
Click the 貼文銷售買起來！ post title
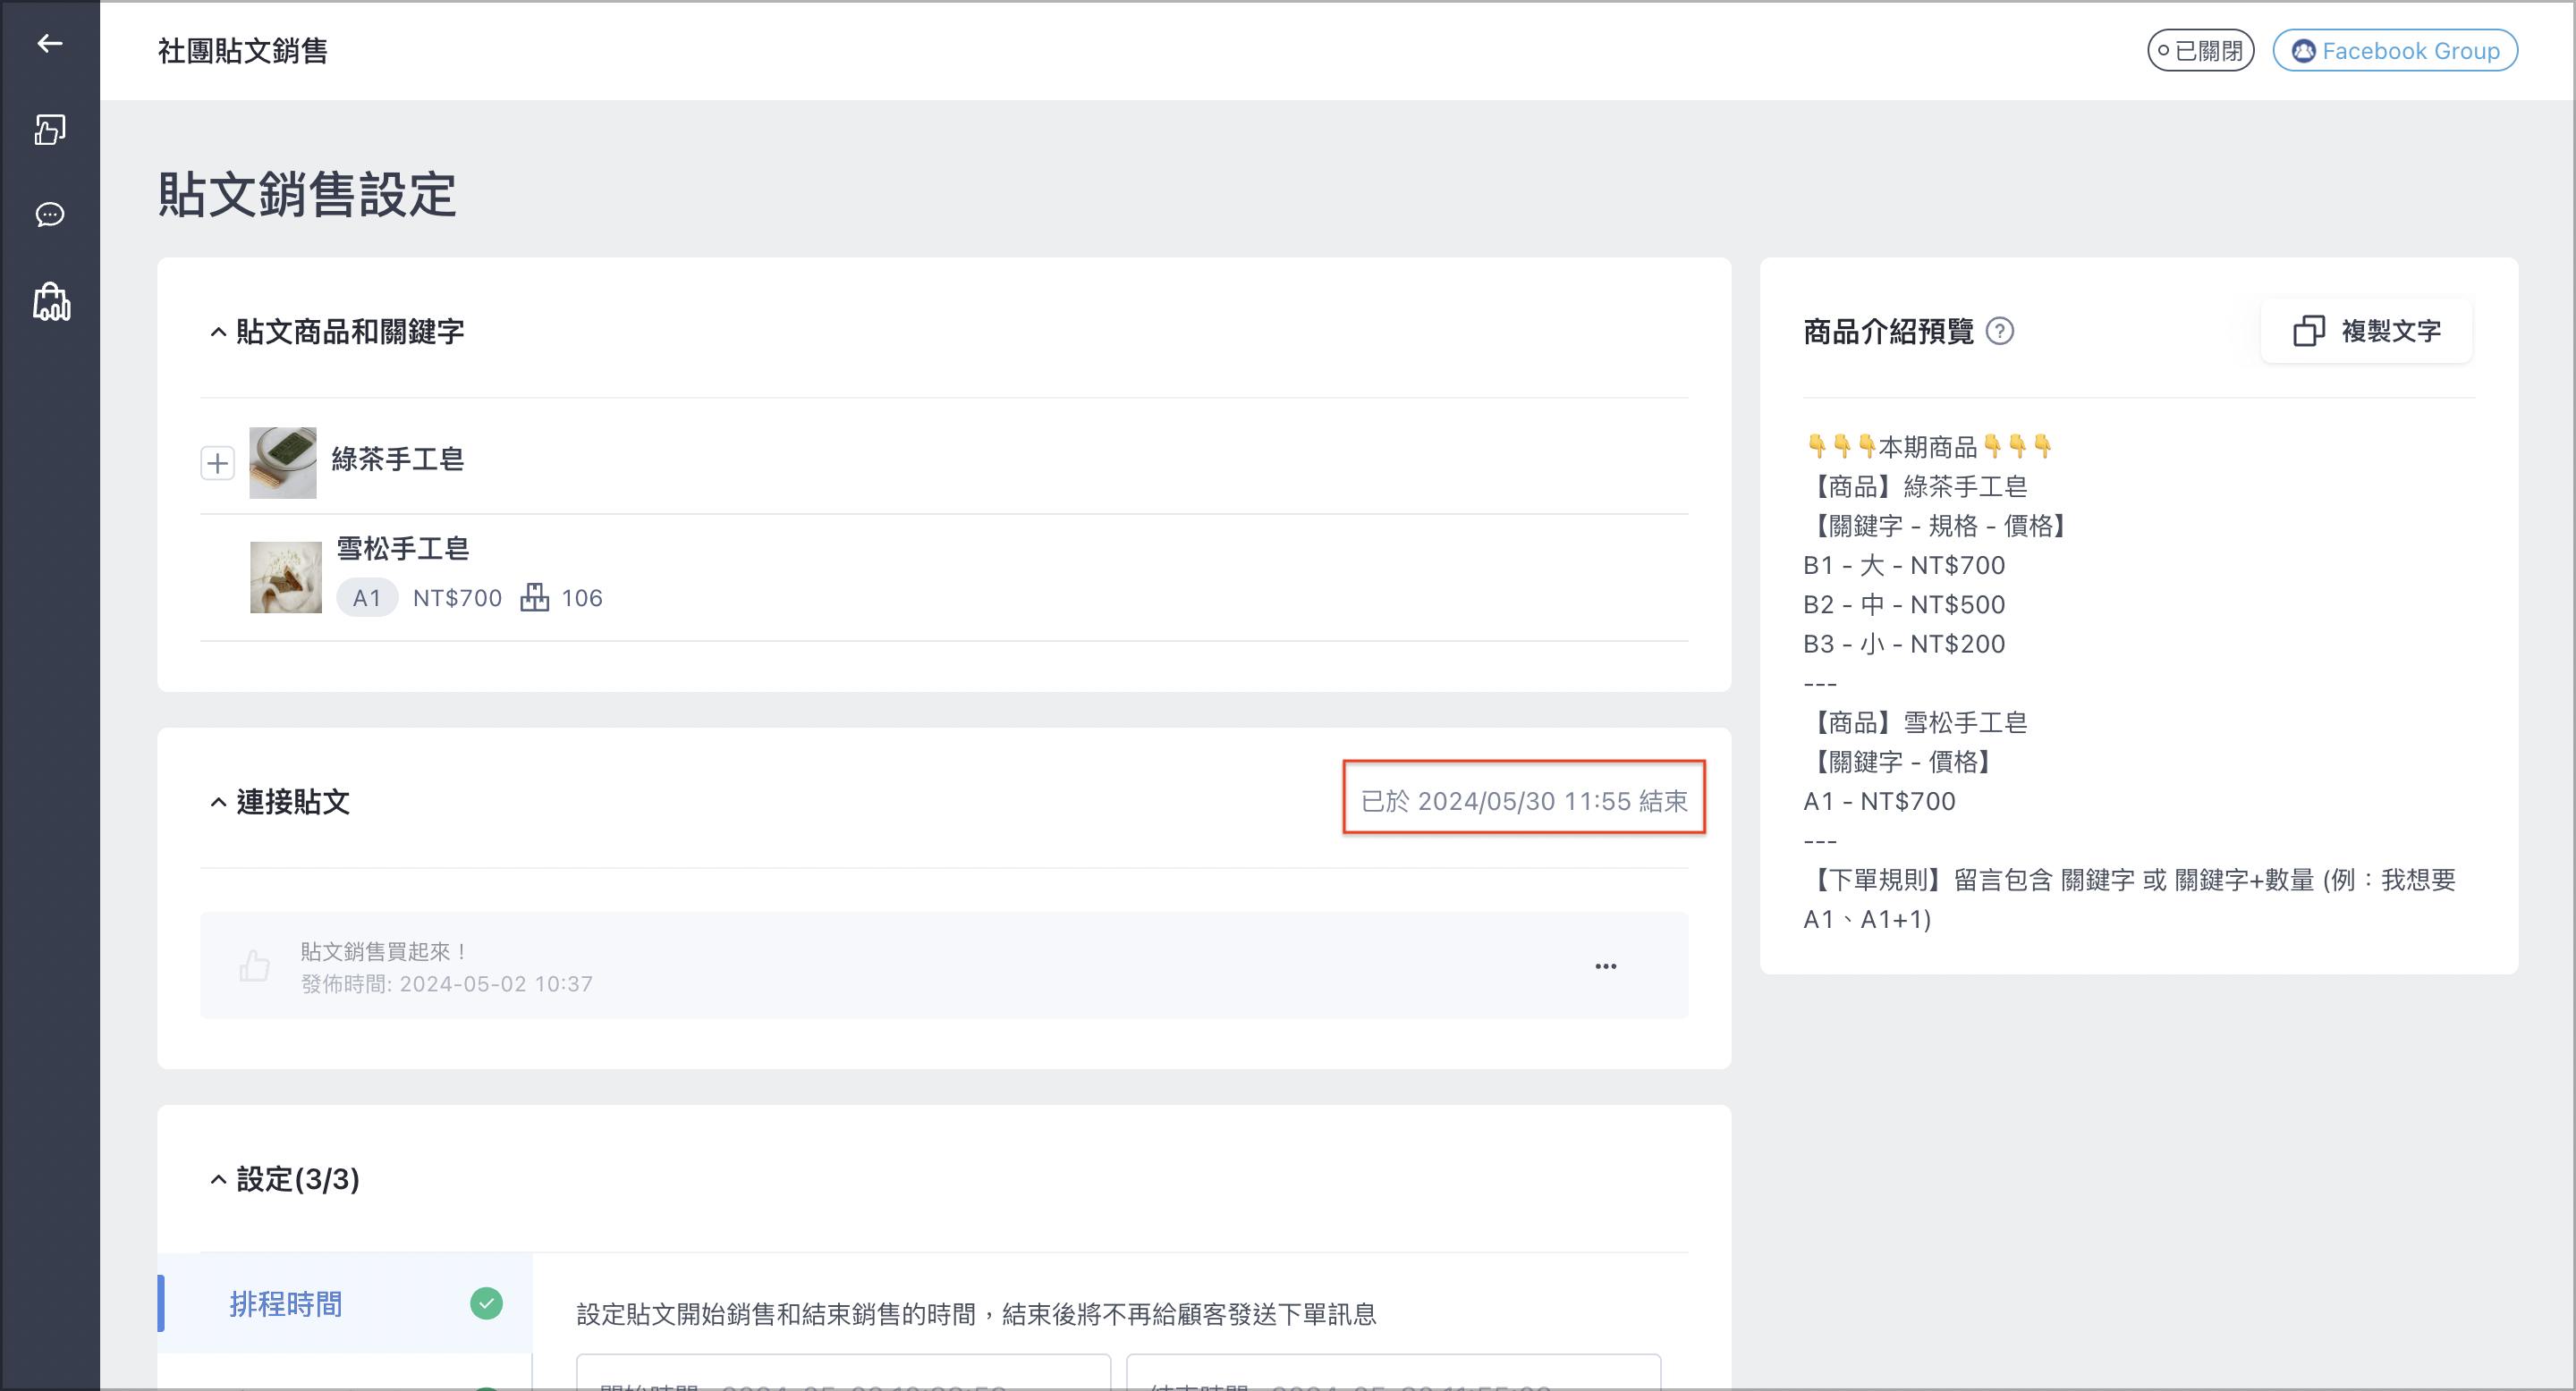[x=384, y=950]
